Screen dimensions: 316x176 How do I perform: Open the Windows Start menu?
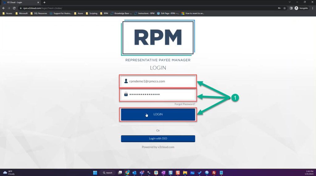95,173
